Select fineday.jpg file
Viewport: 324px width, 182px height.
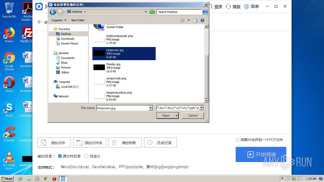tap(124, 68)
